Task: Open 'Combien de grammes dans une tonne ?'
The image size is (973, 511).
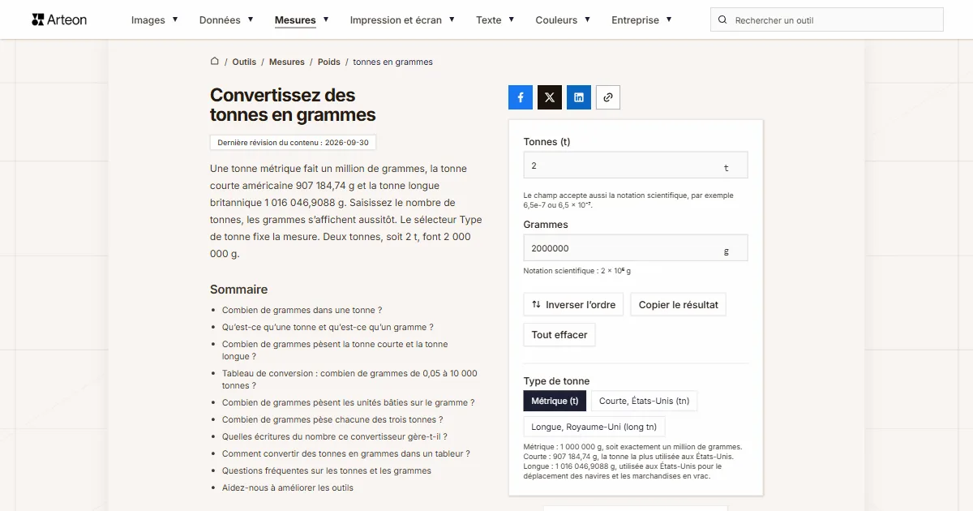Action: pyautogui.click(x=302, y=310)
